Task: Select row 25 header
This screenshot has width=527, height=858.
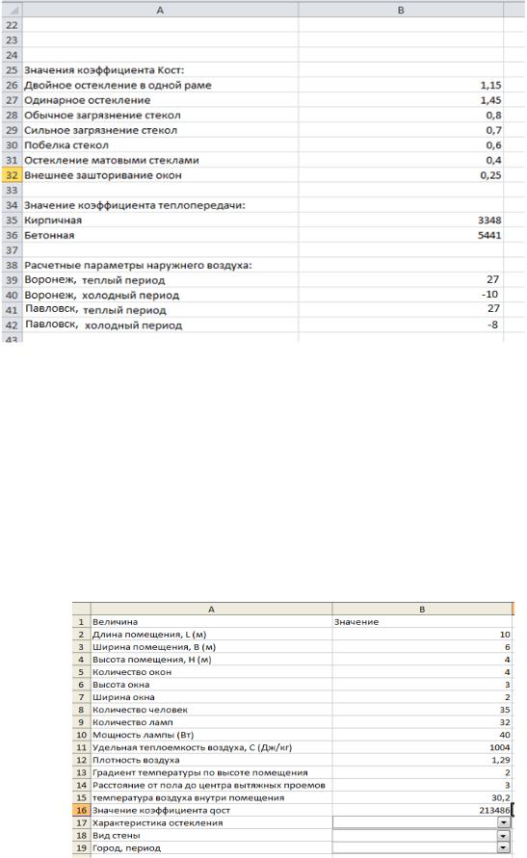Action: [12, 70]
